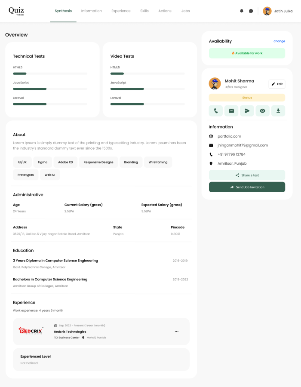The image size is (301, 387).
Task: Click the Experienced Level Not Defined card
Action: (x=101, y=359)
